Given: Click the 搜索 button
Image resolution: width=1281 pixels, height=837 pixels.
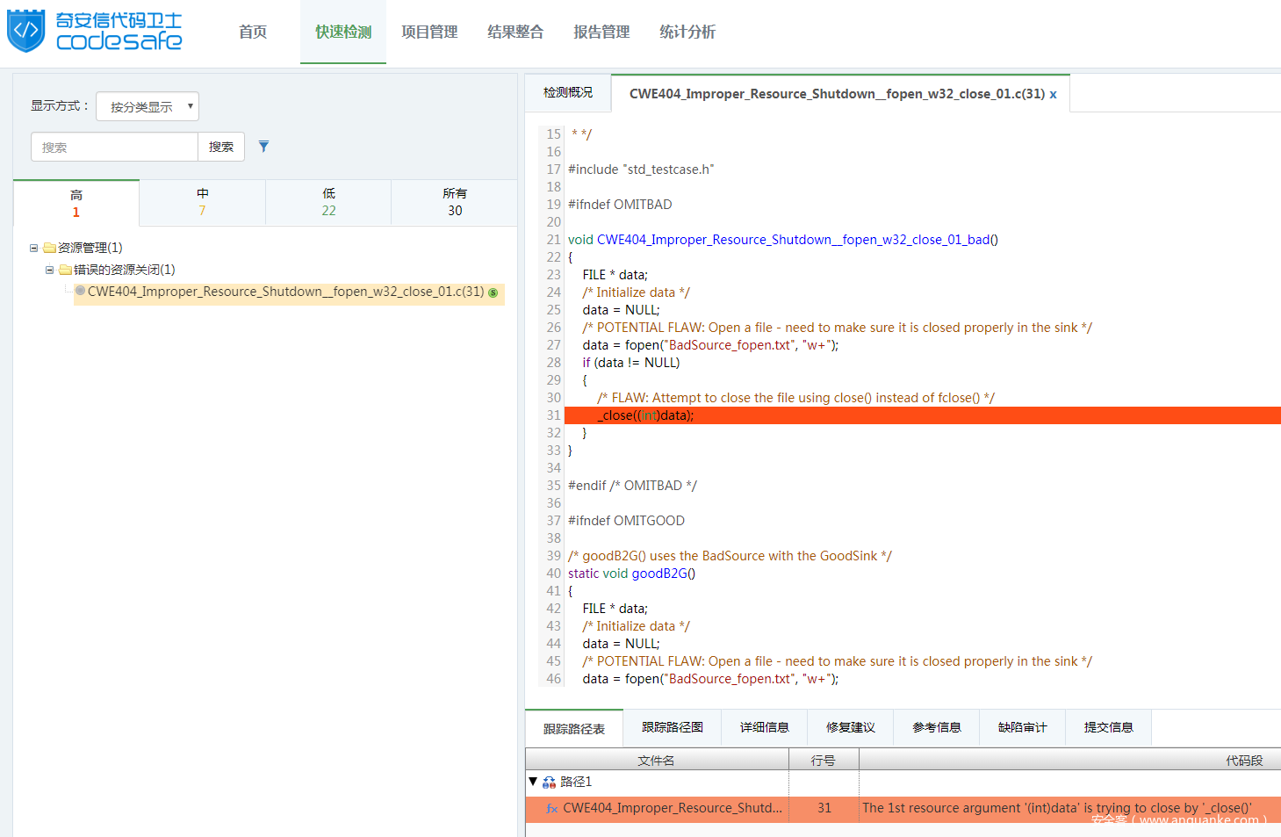Looking at the screenshot, I should [x=221, y=147].
